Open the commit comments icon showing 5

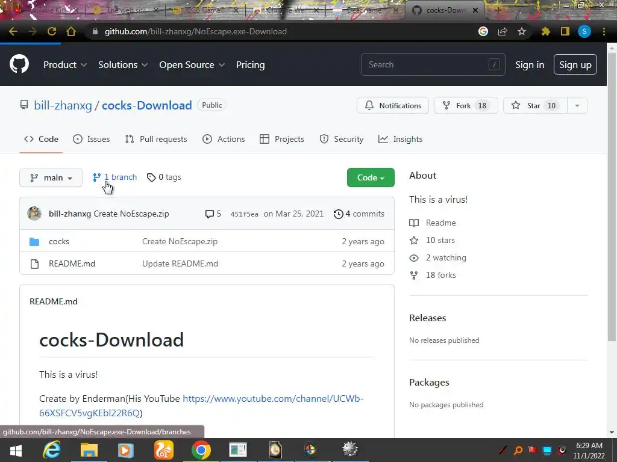[213, 214]
